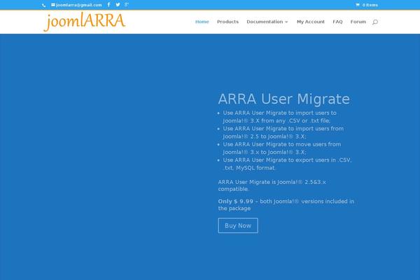420x280 pixels.
Task: Click the shopping cart icon
Action: (358, 5)
